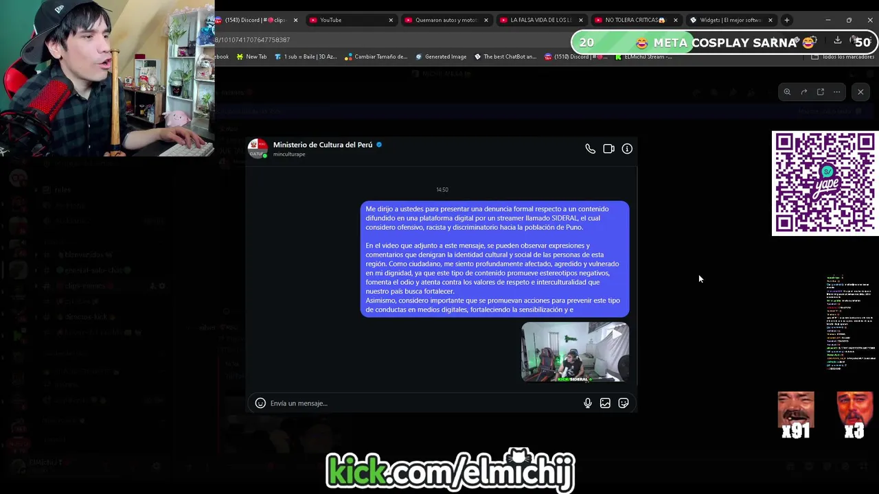Click the minculturape username
The height and width of the screenshot is (494, 879).
(x=289, y=154)
